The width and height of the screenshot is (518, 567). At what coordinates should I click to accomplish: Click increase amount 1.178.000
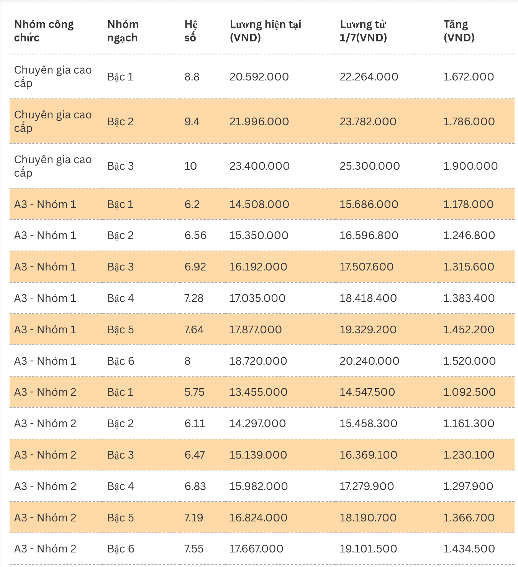[x=468, y=204]
